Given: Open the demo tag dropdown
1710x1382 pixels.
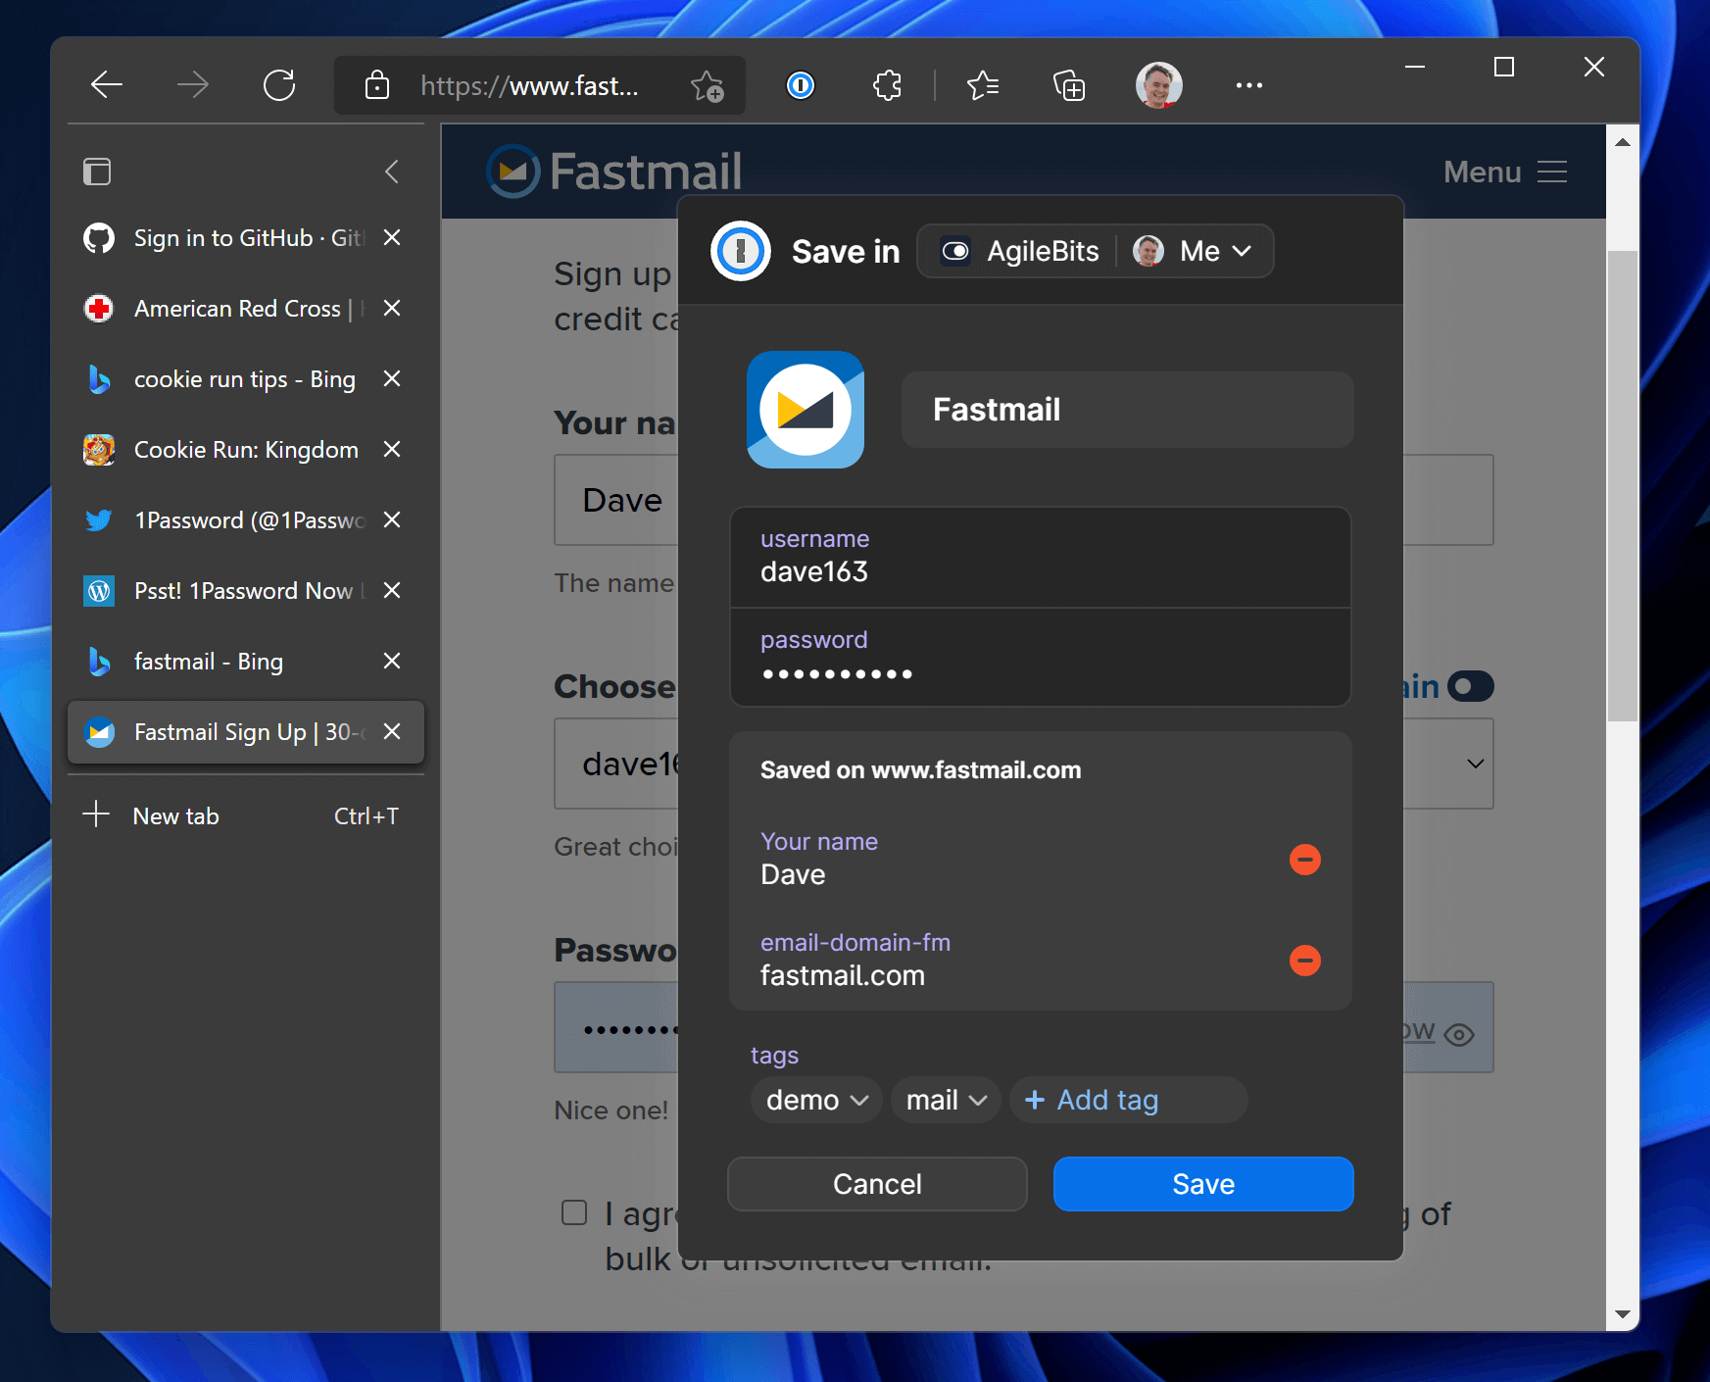Looking at the screenshot, I should point(815,1100).
